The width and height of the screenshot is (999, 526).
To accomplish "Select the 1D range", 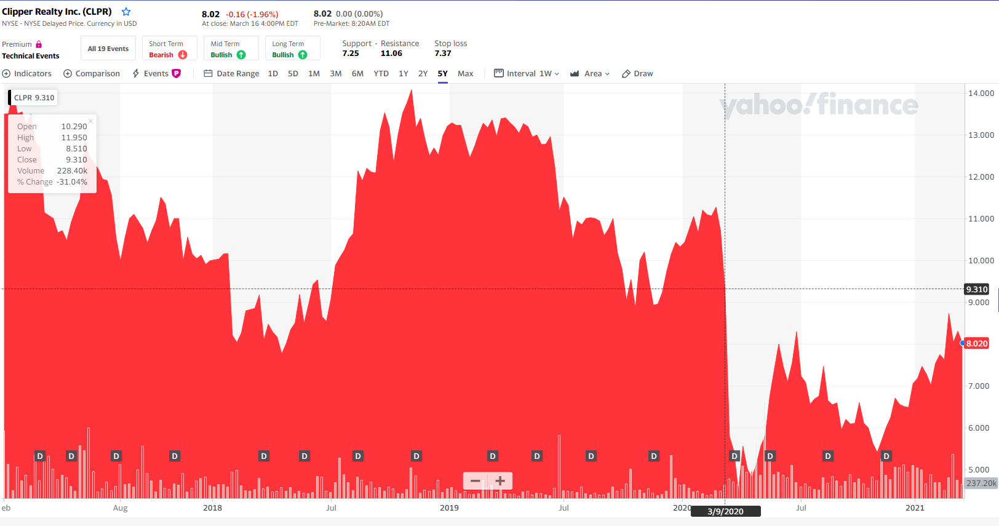I will click(x=273, y=73).
